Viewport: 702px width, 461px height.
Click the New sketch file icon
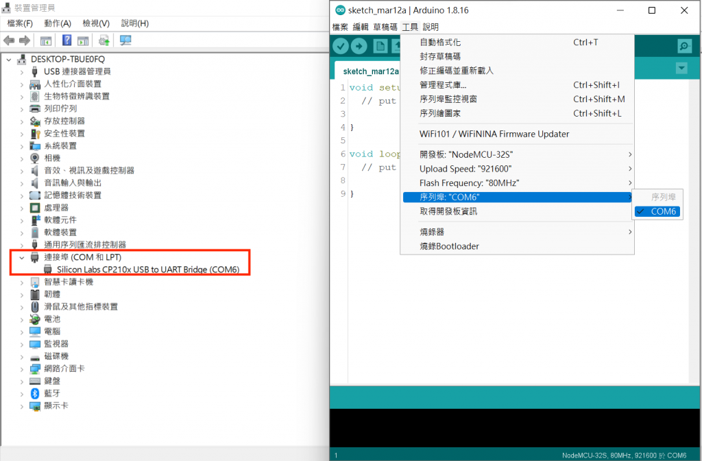coord(380,46)
